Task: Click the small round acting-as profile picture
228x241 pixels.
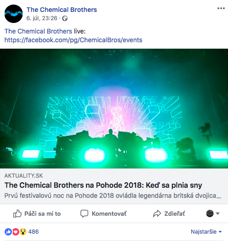Action: click(x=210, y=213)
